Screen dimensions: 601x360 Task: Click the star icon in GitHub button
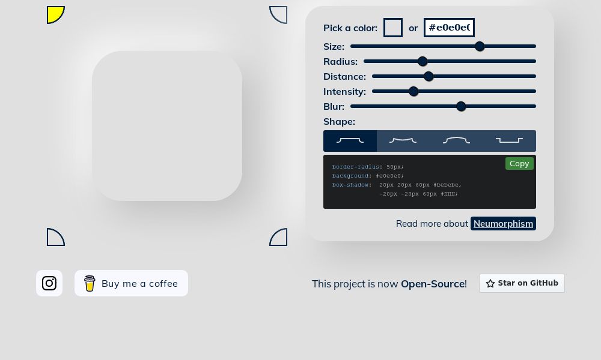[x=490, y=283]
